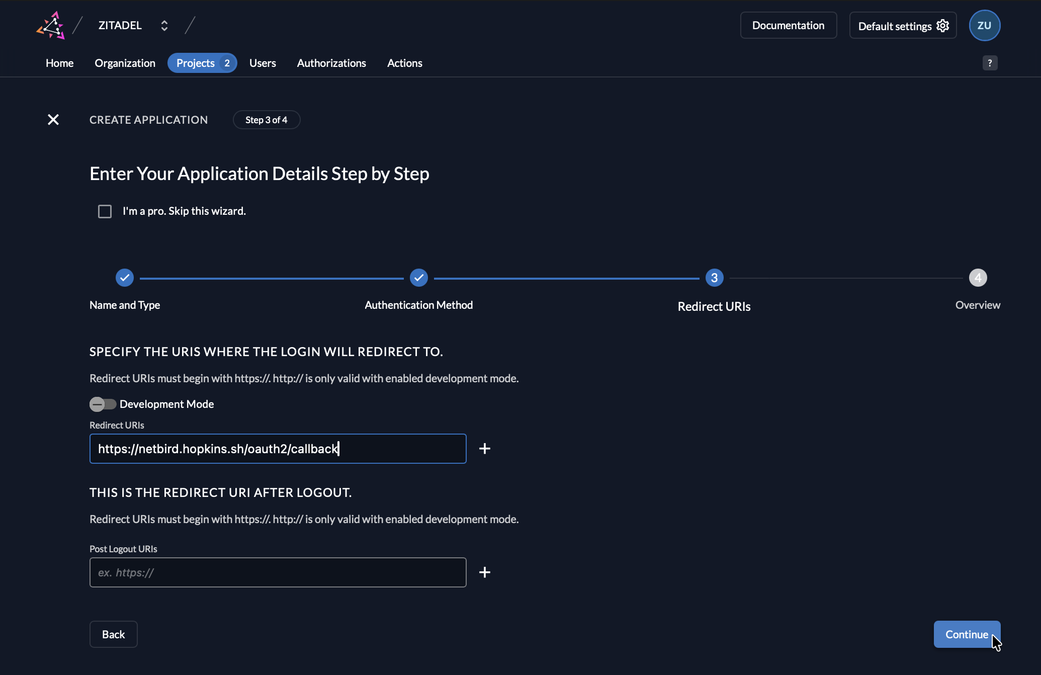Close the wizard with the X icon
This screenshot has width=1041, height=675.
point(53,120)
